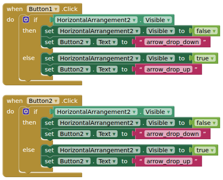Open Text property dropdown in Button1 then branch
Screen dimensions: 223x180
coord(107,42)
